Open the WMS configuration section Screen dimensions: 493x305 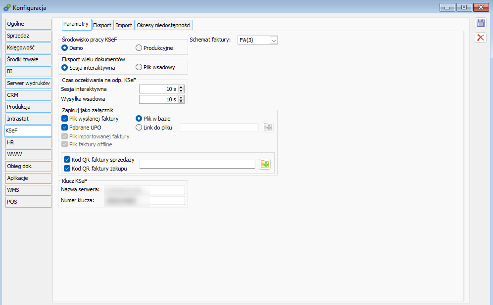coord(28,190)
